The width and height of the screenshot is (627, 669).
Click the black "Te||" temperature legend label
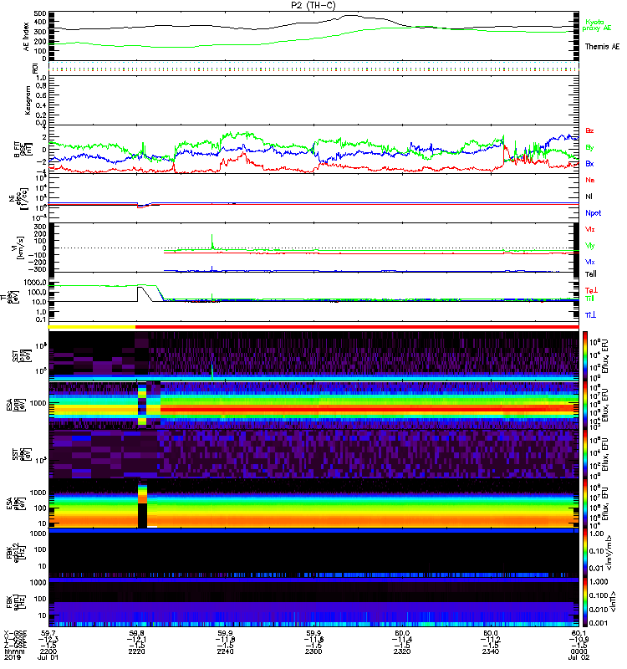[591, 274]
